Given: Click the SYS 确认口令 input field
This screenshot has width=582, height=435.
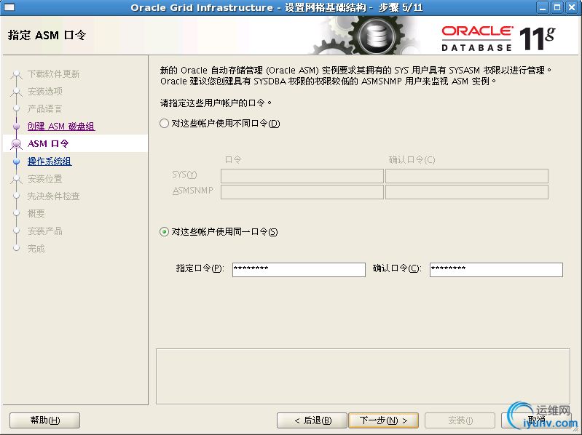Looking at the screenshot, I should [x=467, y=176].
